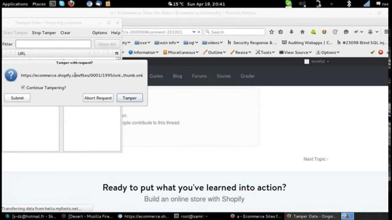This screenshot has width=392, height=220.
Task: Open the Firefox downloads arrow
Action: (x=291, y=32)
